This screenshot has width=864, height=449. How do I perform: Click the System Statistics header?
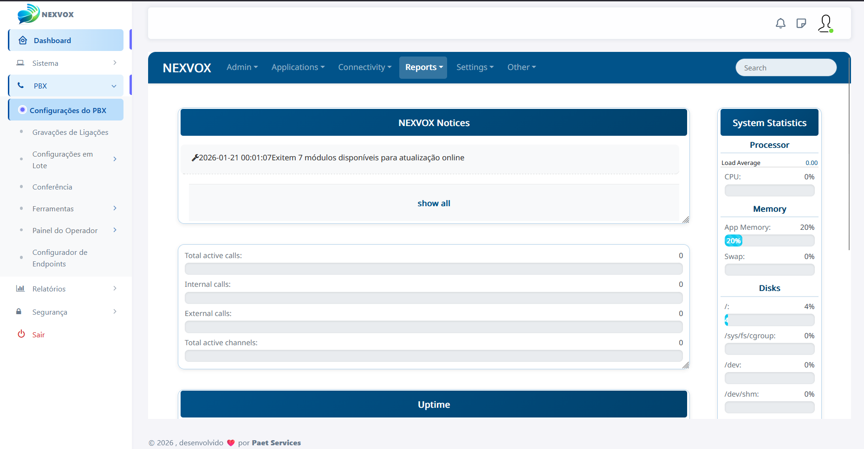pyautogui.click(x=769, y=122)
